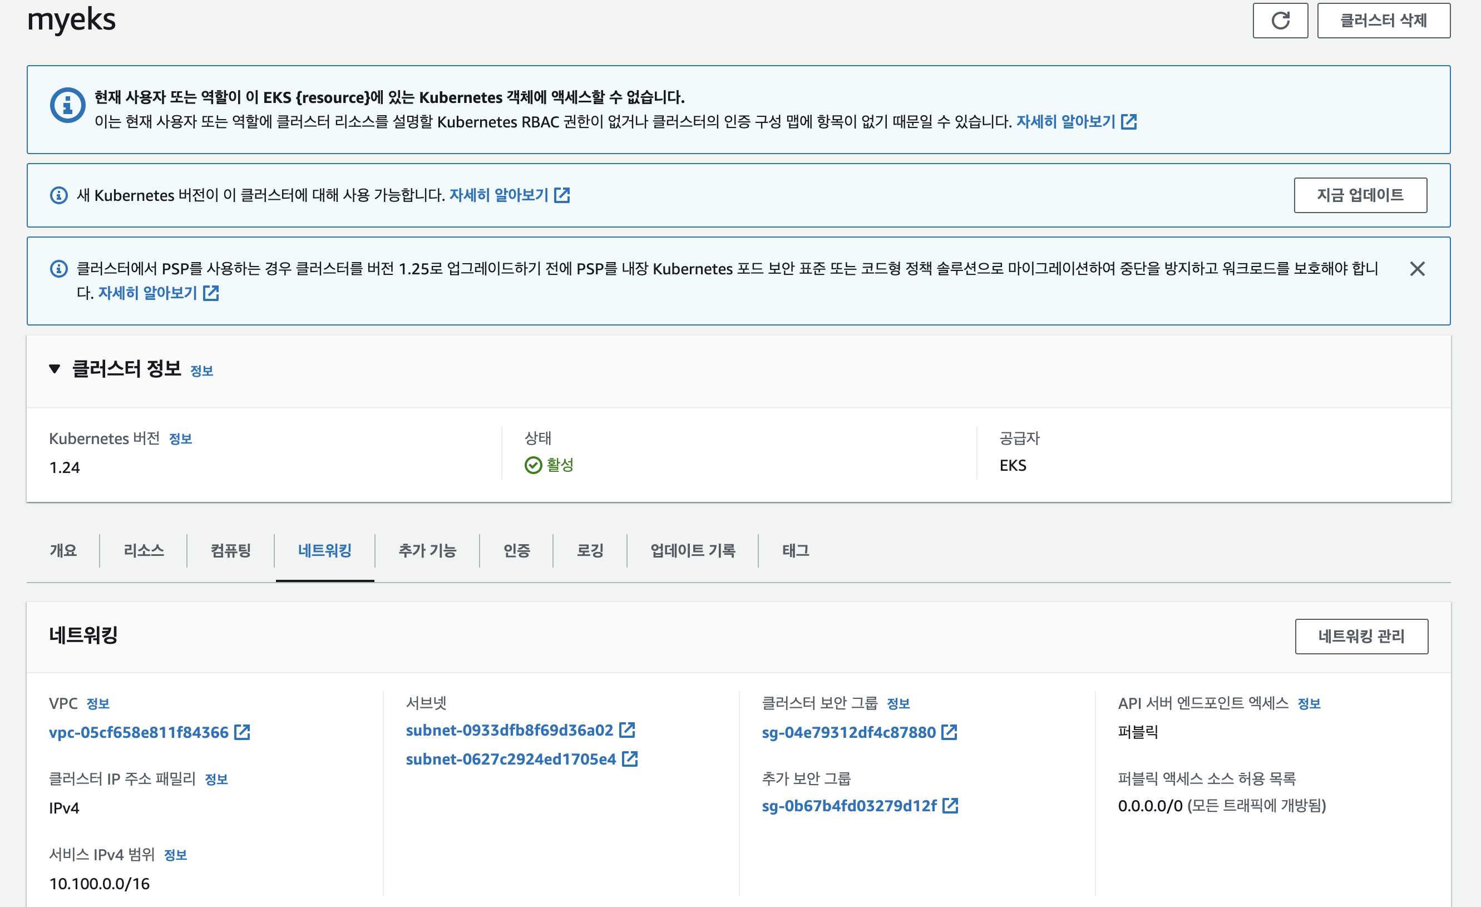The image size is (1481, 907).
Task: Click the 지금 업데이트 button
Action: coord(1360,195)
